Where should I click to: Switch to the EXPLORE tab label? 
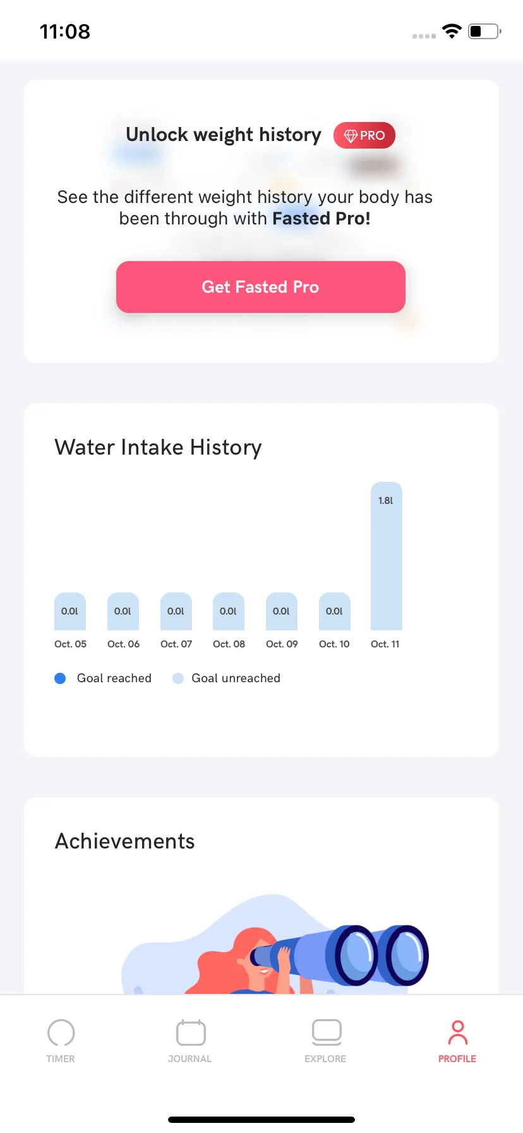pos(325,1058)
